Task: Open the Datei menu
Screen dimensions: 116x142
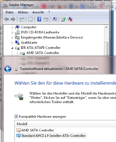Action: pos(9,12)
